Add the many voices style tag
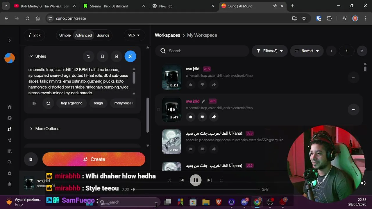The image size is (372, 209). [x=124, y=103]
